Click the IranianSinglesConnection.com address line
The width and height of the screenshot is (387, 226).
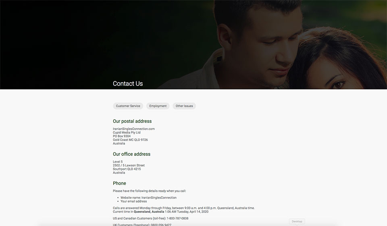coord(134,129)
